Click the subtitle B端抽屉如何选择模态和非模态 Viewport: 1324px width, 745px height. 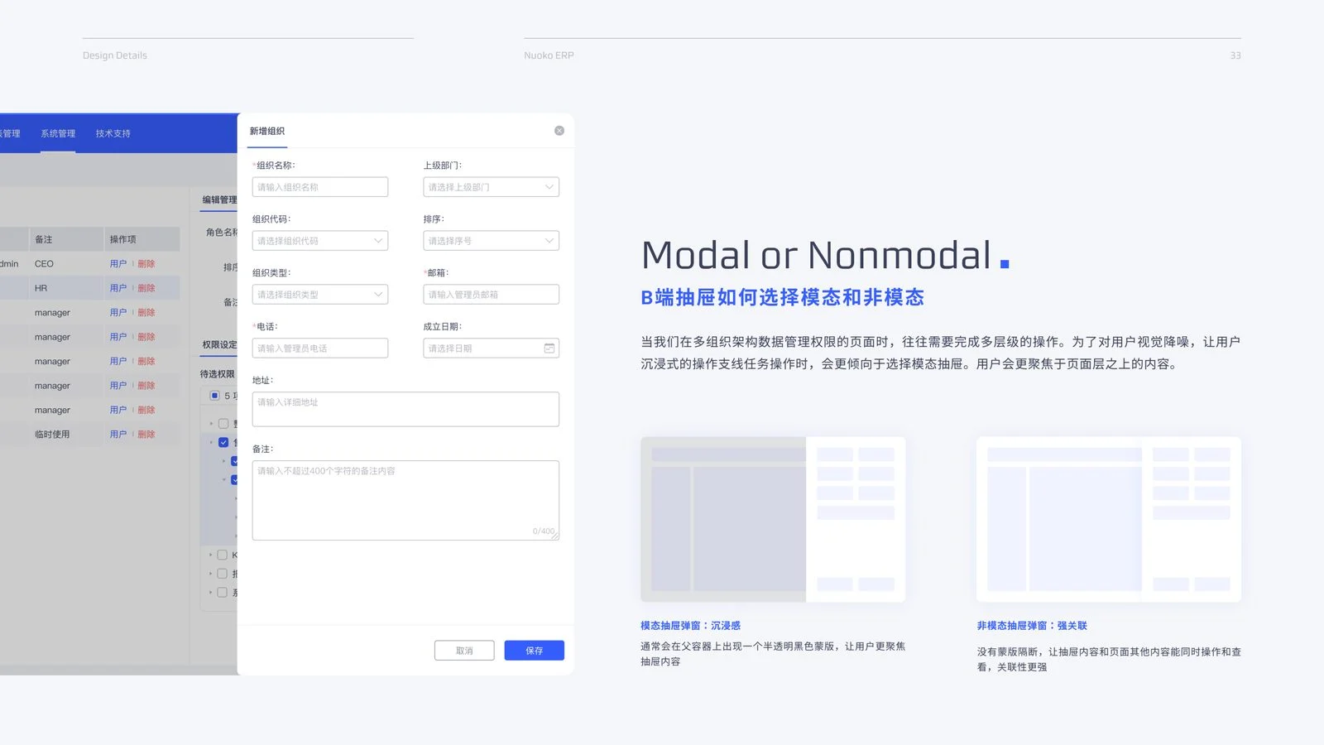[782, 297]
